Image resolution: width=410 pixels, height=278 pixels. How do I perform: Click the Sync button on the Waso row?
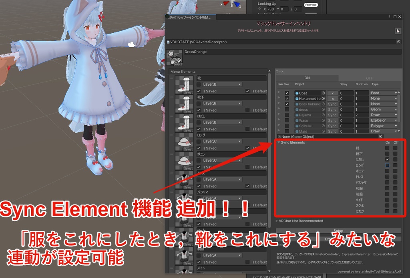point(332,120)
